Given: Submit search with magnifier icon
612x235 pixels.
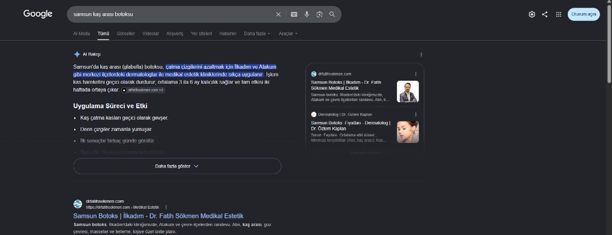Looking at the screenshot, I should [332, 14].
